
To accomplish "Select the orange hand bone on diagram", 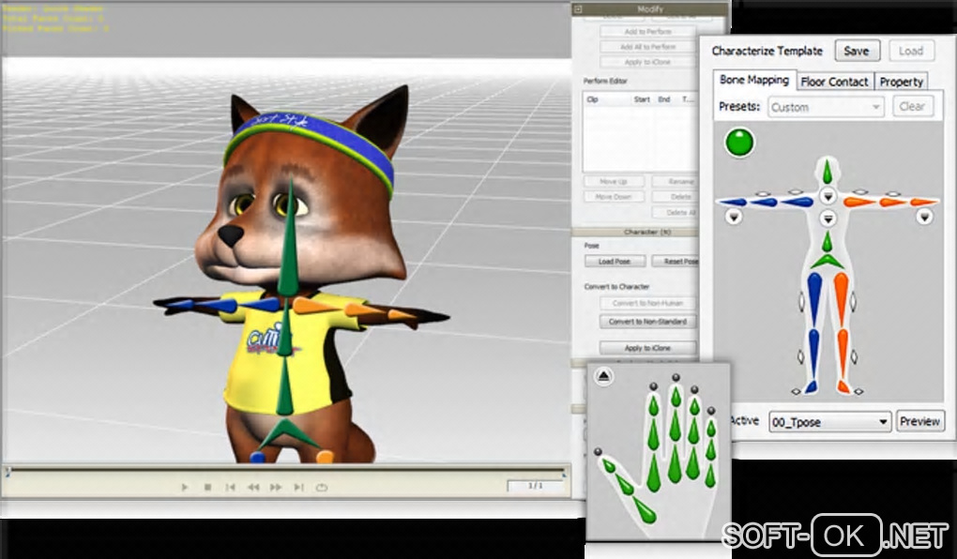I will pyautogui.click(x=923, y=202).
